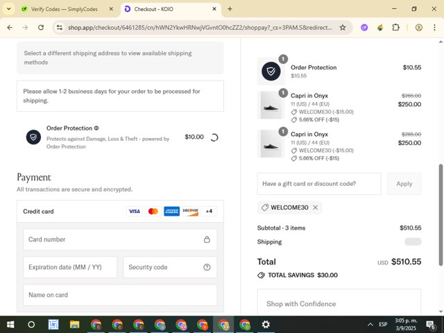Open Cortana search circle on taskbar
Viewport: 444px width, 333px height.
point(31,325)
